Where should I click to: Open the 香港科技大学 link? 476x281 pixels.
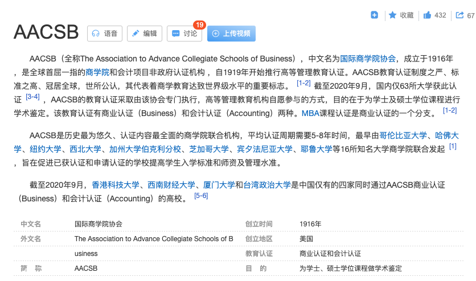tap(116, 185)
